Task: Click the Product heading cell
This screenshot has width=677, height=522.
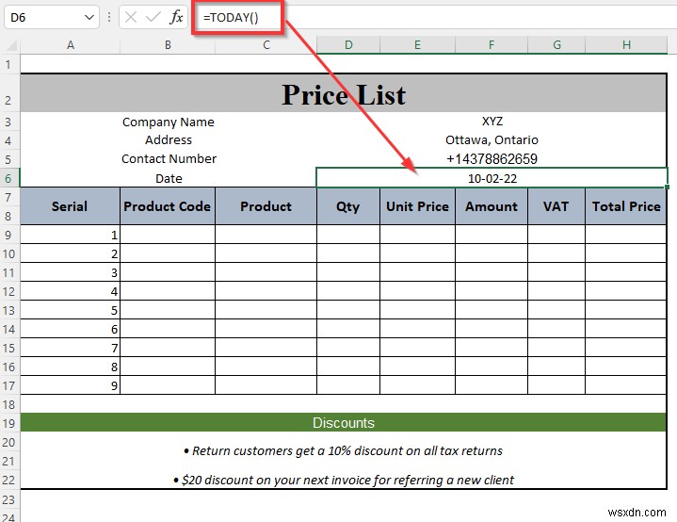Action: coord(266,206)
